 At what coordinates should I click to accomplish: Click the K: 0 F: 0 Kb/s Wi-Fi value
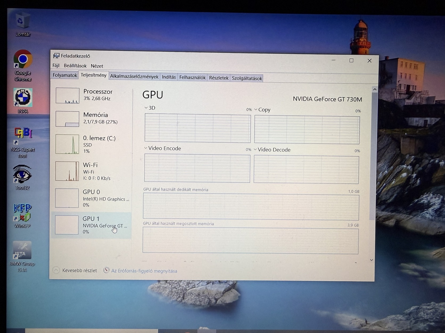tap(97, 178)
